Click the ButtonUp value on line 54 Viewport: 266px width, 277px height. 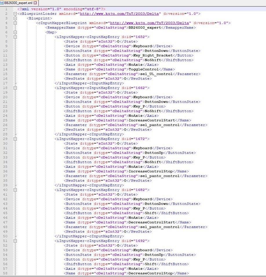click(x=154, y=255)
